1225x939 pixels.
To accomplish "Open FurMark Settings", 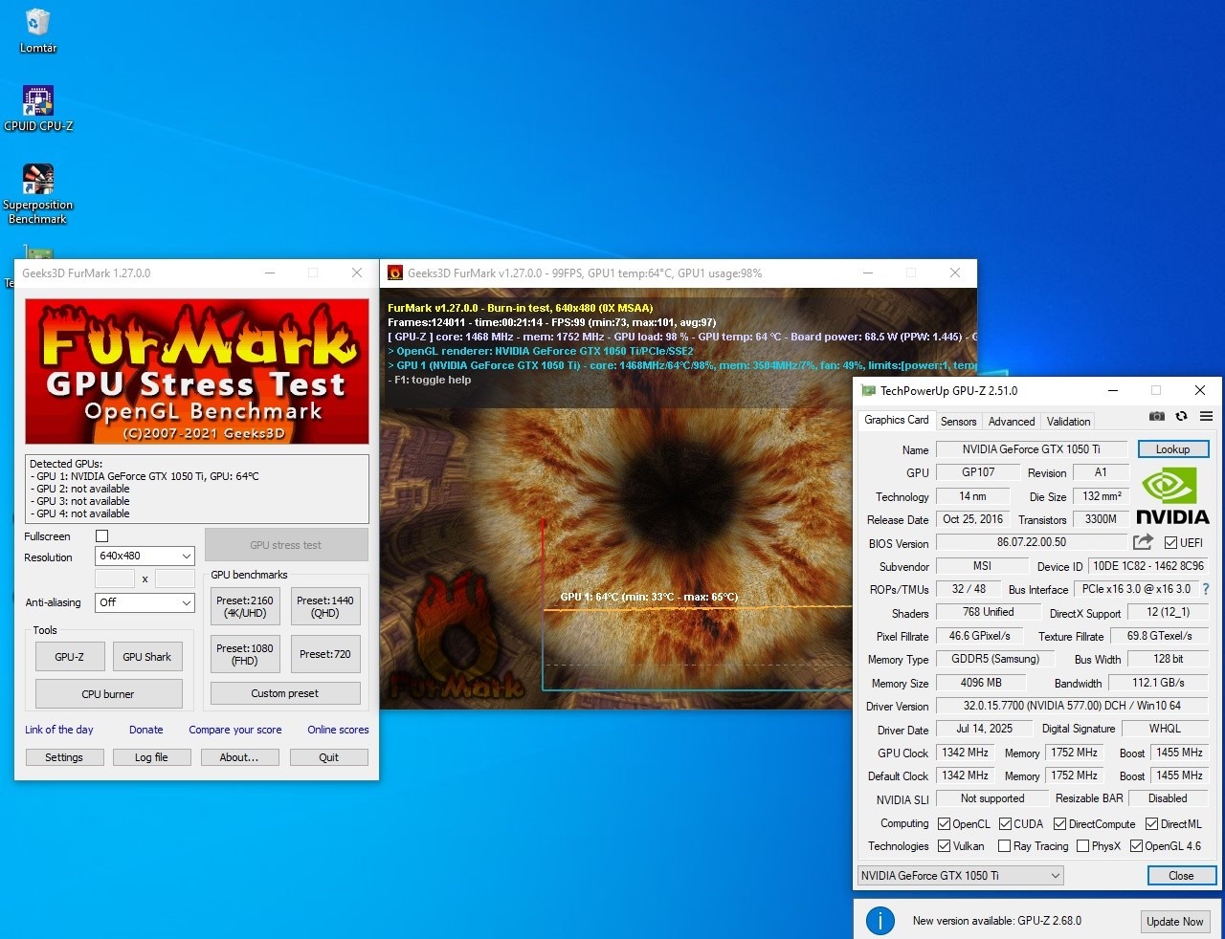I will [x=64, y=757].
